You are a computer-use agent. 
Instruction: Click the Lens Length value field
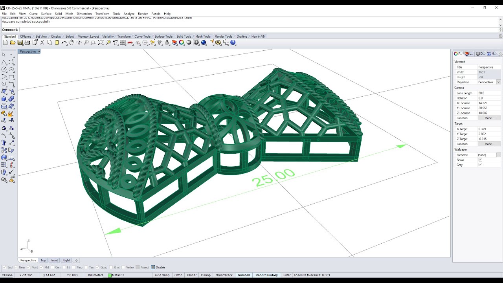pyautogui.click(x=489, y=93)
